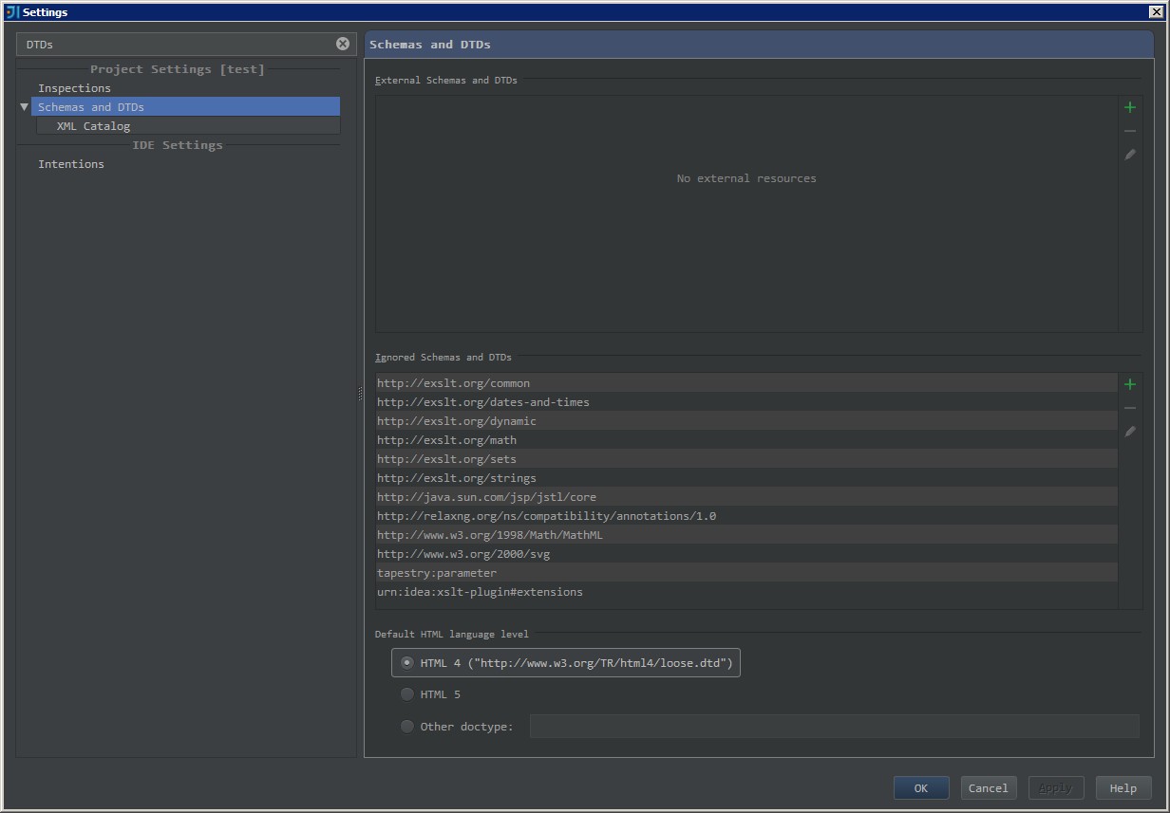Image resolution: width=1170 pixels, height=813 pixels.
Task: Edit the selected ignored schema with pencil icon
Action: 1130,432
